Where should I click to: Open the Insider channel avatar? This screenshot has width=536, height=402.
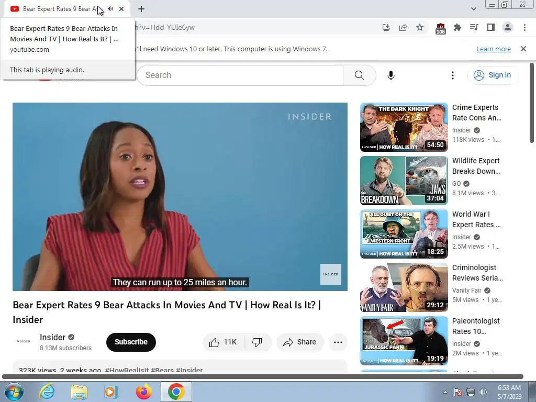tap(23, 341)
